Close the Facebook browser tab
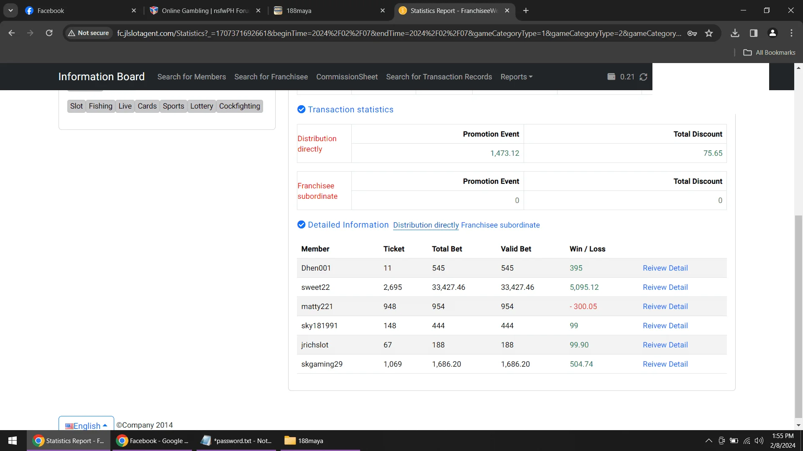803x451 pixels. pos(134,10)
